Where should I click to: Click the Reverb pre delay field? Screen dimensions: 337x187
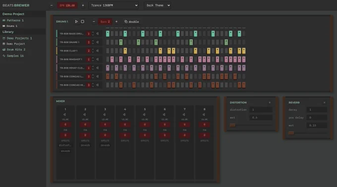pos(317,118)
